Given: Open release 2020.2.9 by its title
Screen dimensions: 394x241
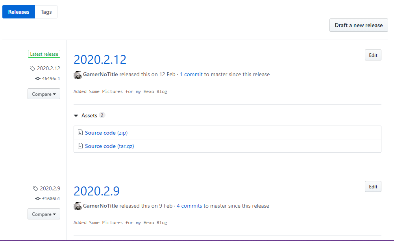Looking at the screenshot, I should pyautogui.click(x=96, y=191).
